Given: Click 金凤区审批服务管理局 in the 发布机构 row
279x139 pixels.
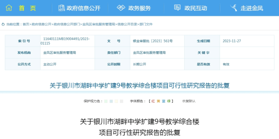Looking at the screenshot, I should [60, 53].
